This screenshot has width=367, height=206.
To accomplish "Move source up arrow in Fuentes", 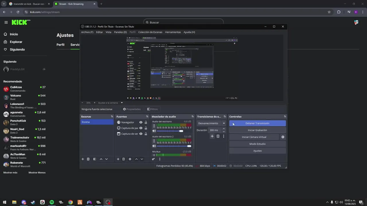I will [136, 159].
